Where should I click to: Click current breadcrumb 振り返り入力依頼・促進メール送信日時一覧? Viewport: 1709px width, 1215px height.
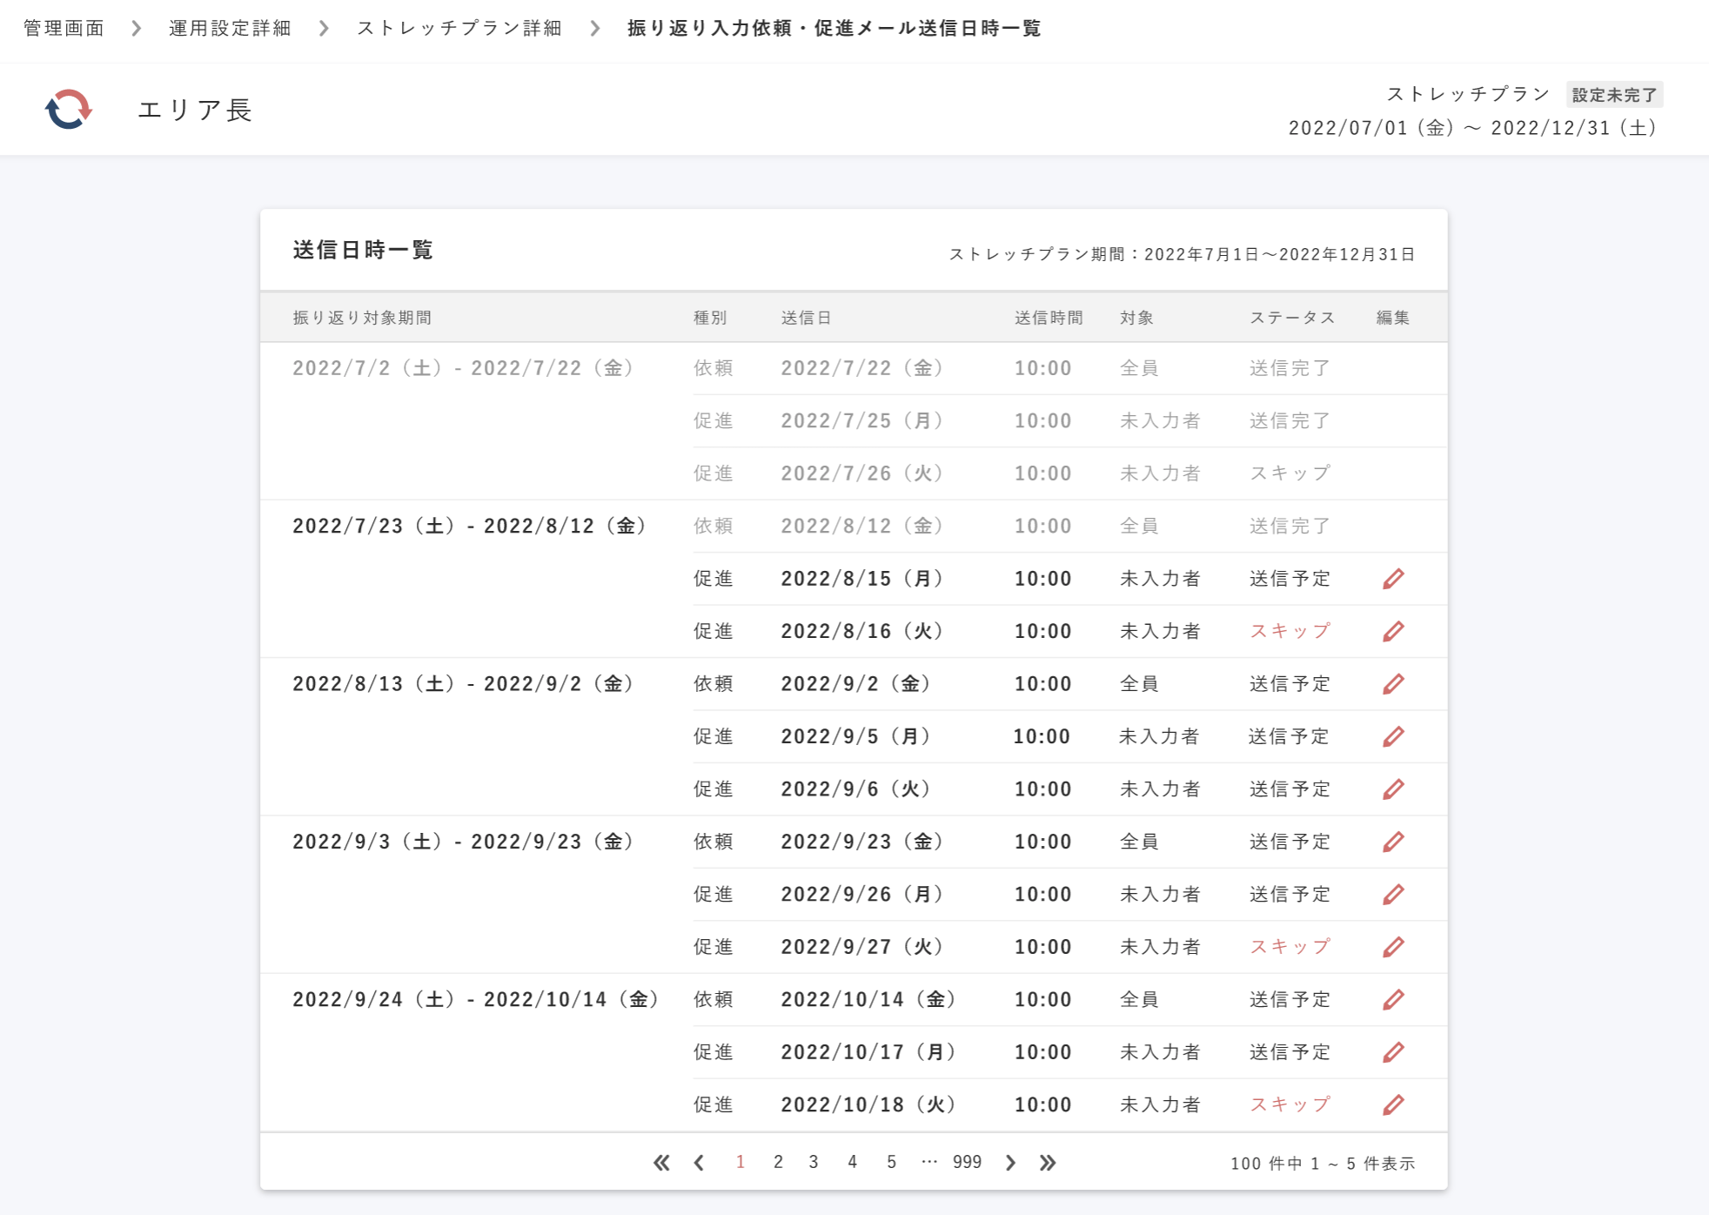click(834, 29)
